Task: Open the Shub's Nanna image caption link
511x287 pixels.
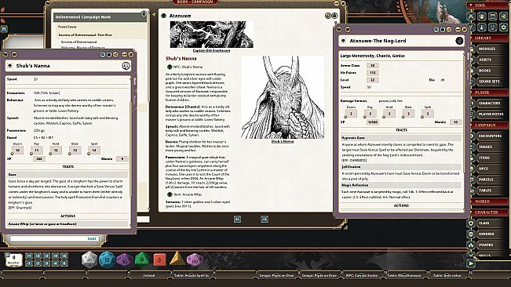Action: pyautogui.click(x=283, y=142)
